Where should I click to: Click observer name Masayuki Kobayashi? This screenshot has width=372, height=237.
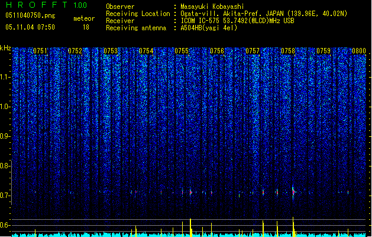click(x=212, y=7)
